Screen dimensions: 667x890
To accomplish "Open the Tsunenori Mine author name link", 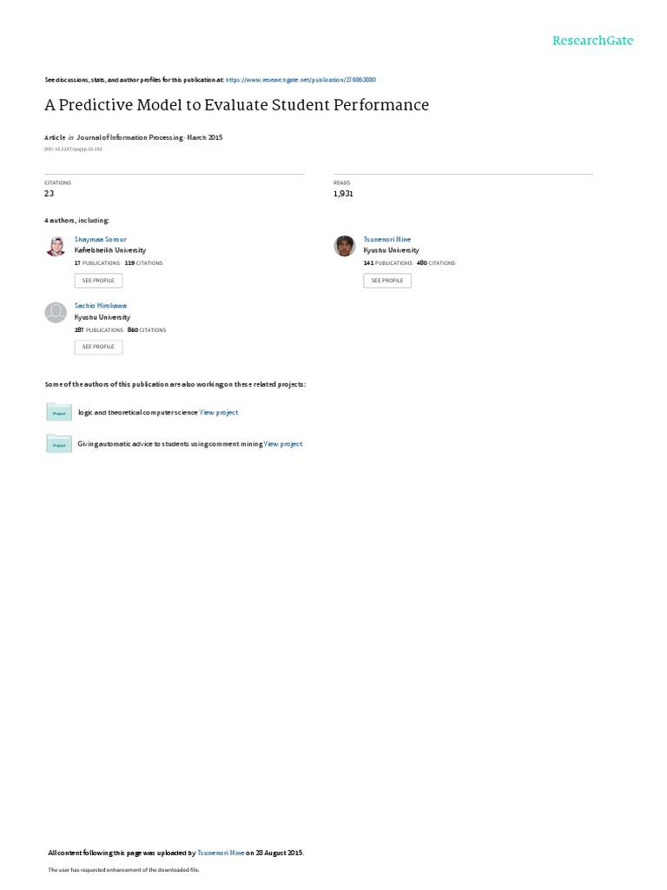I will click(x=386, y=240).
